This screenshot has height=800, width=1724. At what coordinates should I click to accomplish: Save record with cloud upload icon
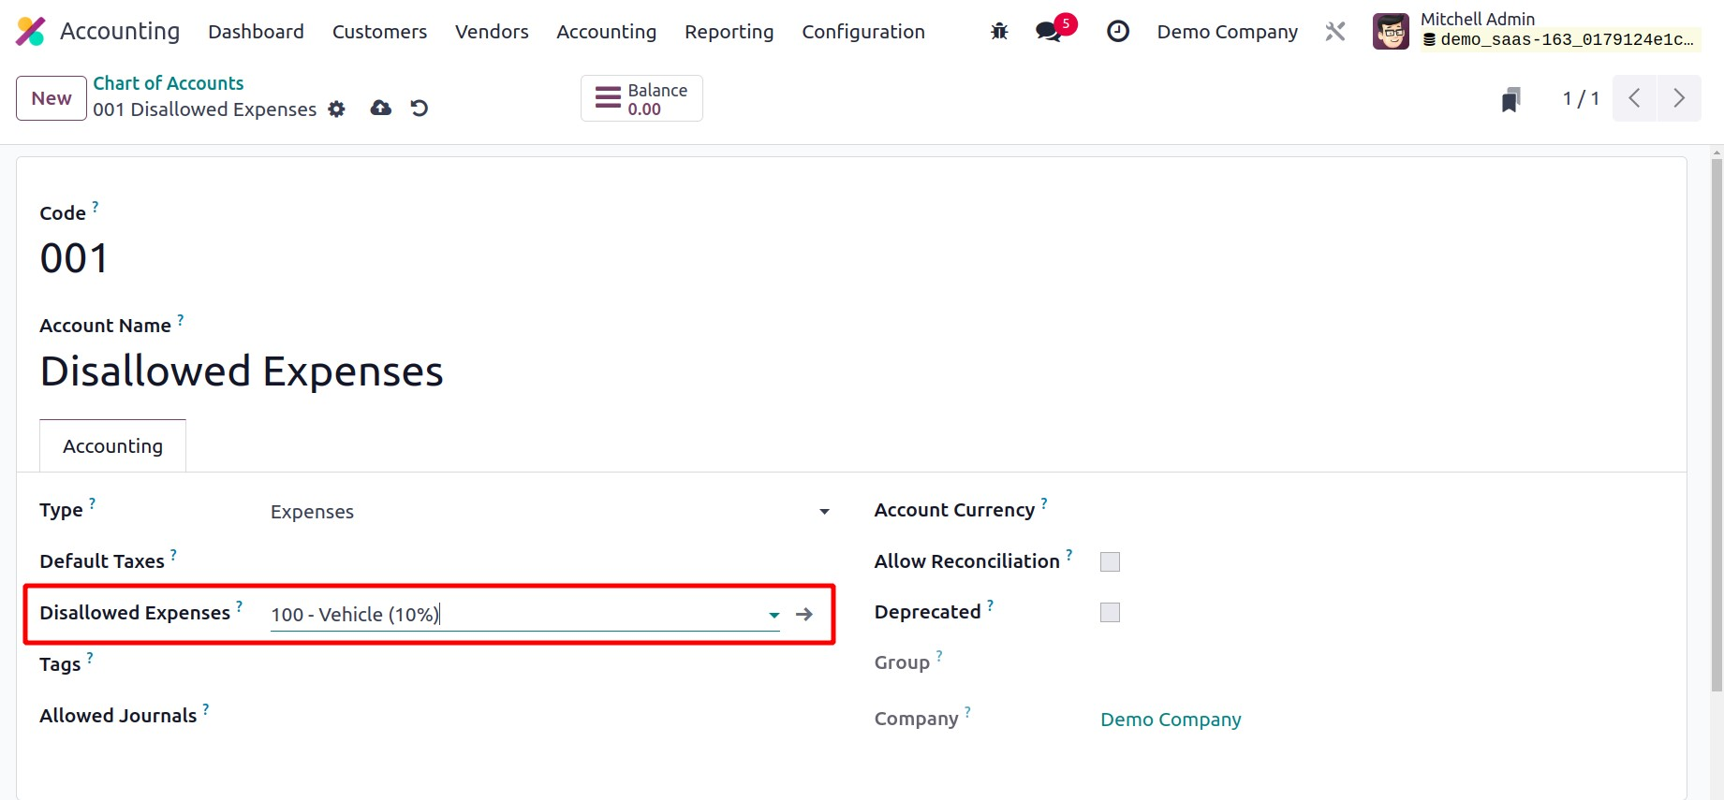(380, 109)
